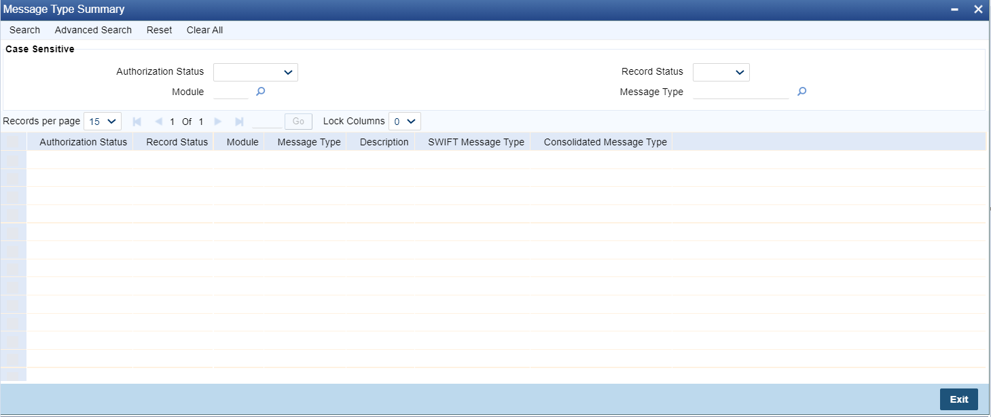Close the Message Type Summary window
The width and height of the screenshot is (991, 417).
(978, 10)
